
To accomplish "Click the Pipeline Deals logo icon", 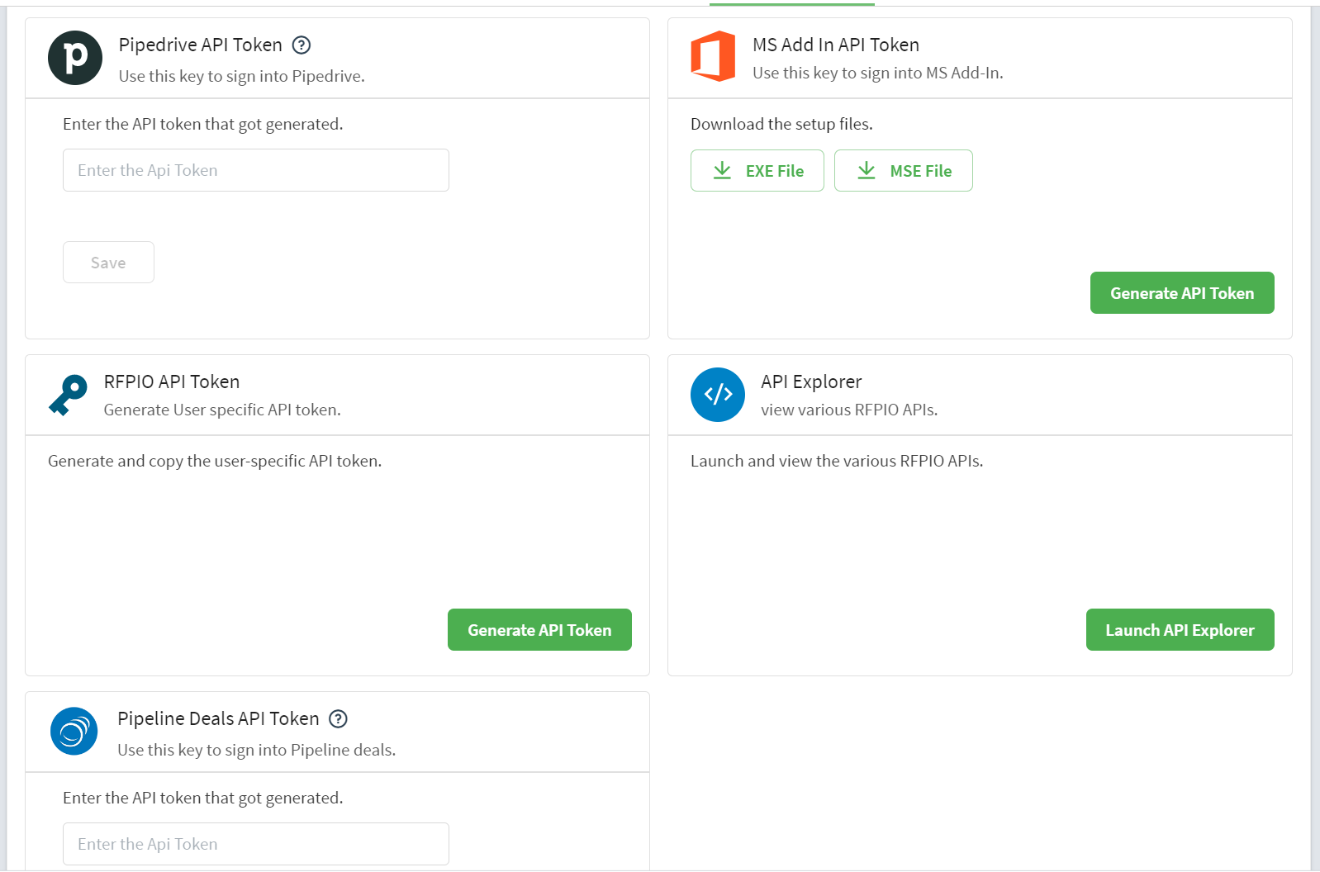I will [x=74, y=731].
